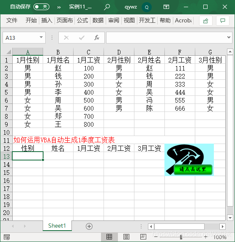Select the cell with name 冯
The width and height of the screenshot is (235, 242).
pos(149,100)
